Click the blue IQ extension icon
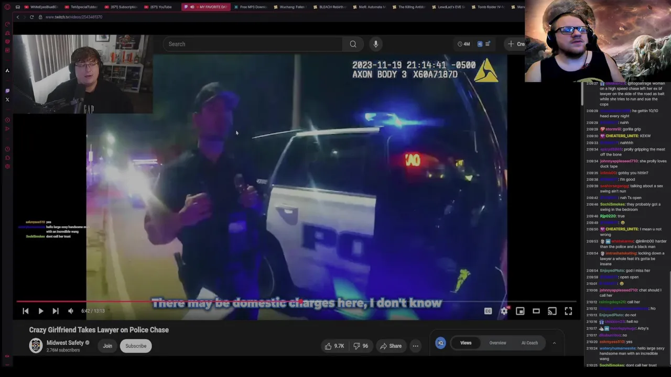Image resolution: width=671 pixels, height=377 pixels. [440, 343]
